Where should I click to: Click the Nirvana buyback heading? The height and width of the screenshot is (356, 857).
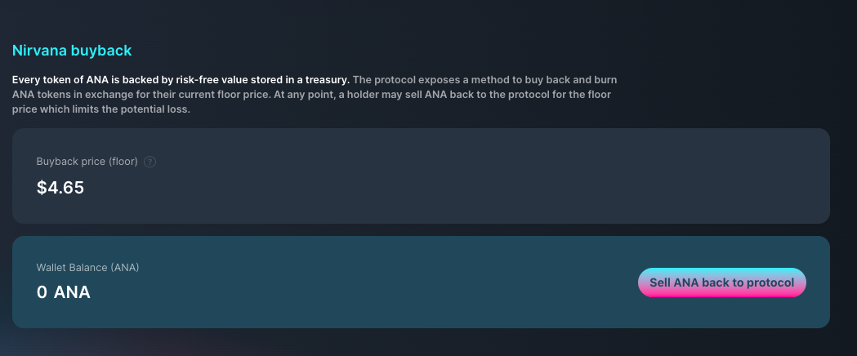pos(72,51)
